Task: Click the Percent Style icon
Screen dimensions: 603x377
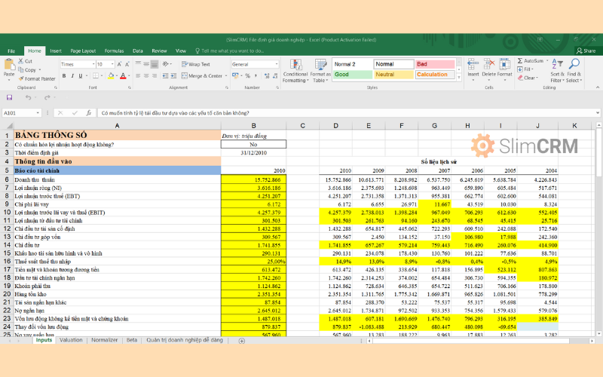Action: tap(248, 76)
